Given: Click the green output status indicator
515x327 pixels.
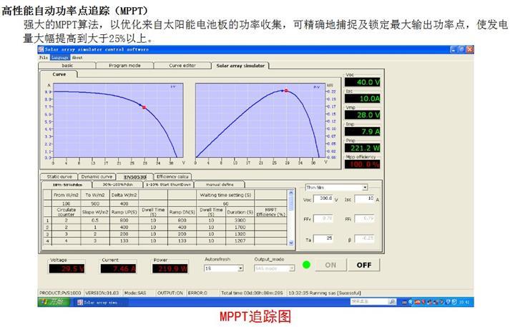Looking at the screenshot, I should pyautogui.click(x=305, y=264).
